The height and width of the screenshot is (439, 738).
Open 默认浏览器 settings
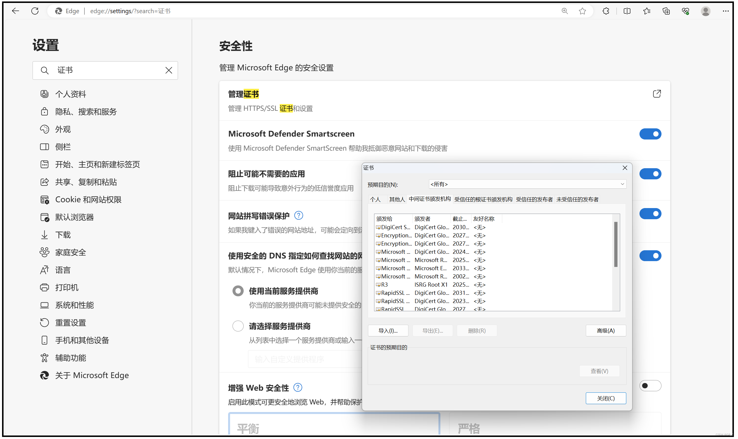point(67,217)
